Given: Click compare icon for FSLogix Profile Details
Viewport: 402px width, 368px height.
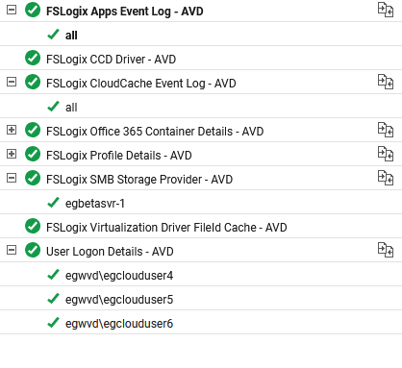Looking at the screenshot, I should click(386, 154).
